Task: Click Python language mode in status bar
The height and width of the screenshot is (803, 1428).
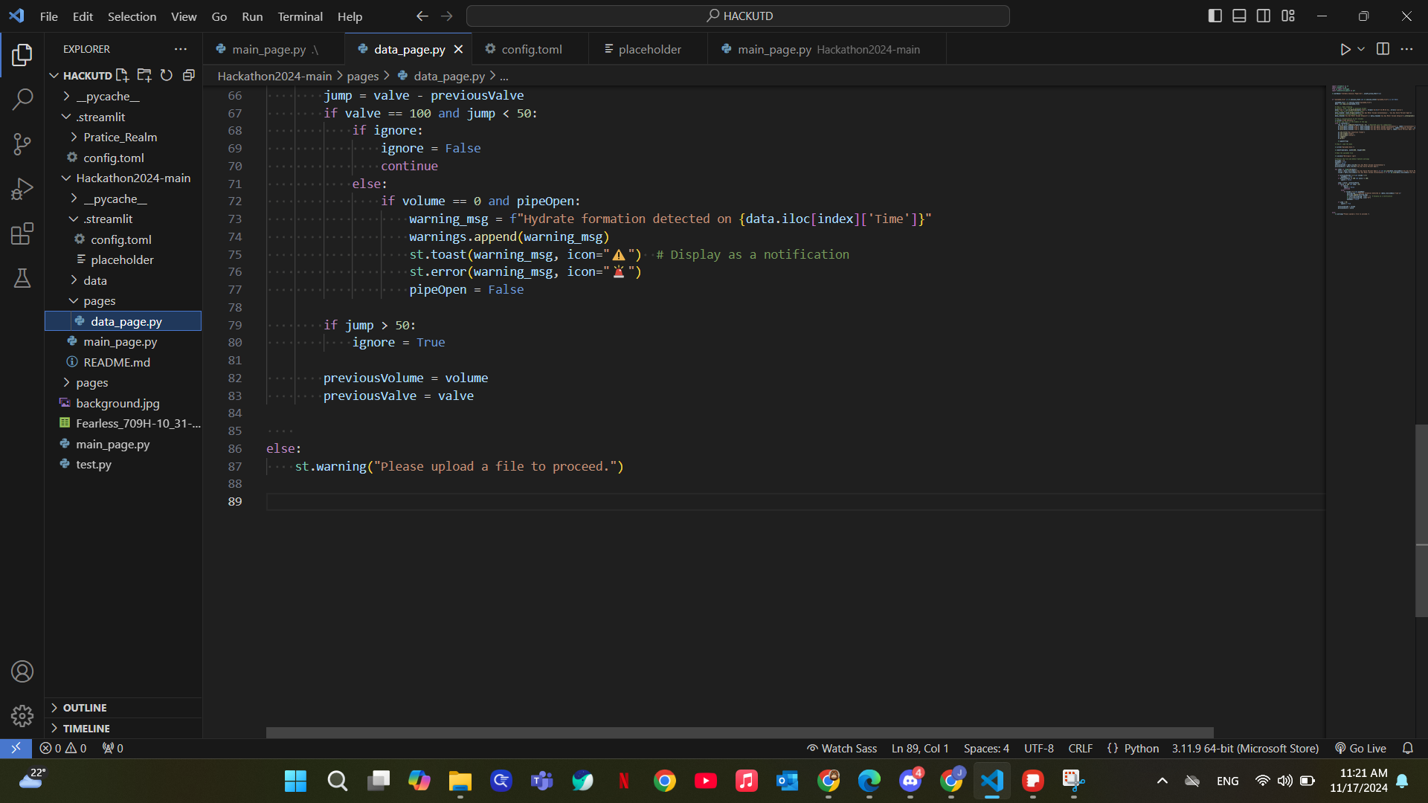Action: 1141,748
